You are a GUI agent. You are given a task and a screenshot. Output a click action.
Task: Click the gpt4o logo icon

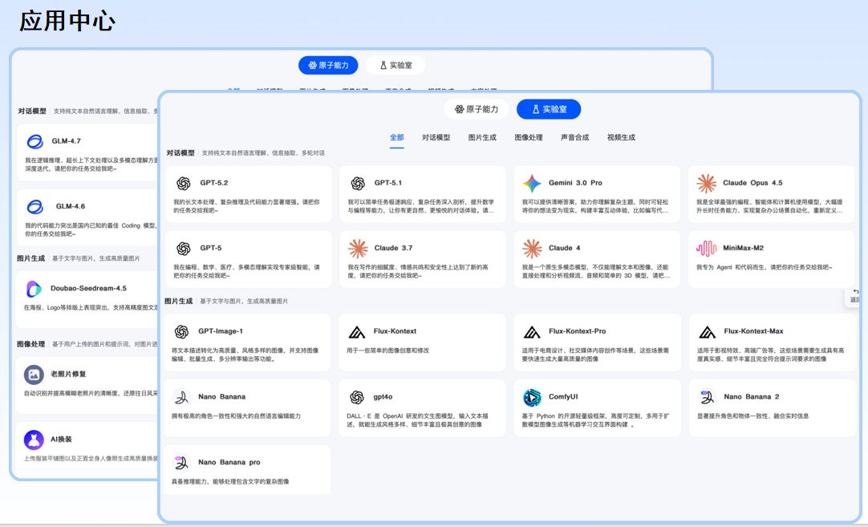[x=357, y=397]
